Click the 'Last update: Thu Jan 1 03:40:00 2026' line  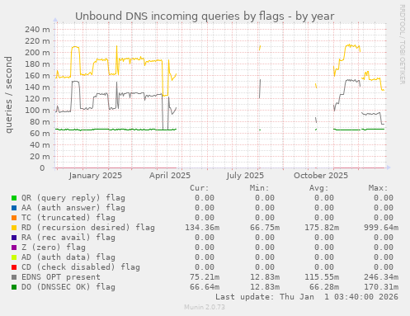tap(307, 297)
